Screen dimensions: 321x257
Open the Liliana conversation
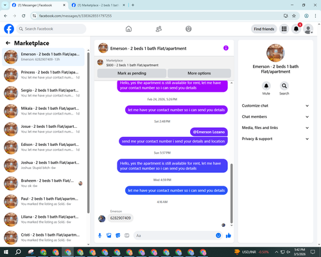click(43, 219)
